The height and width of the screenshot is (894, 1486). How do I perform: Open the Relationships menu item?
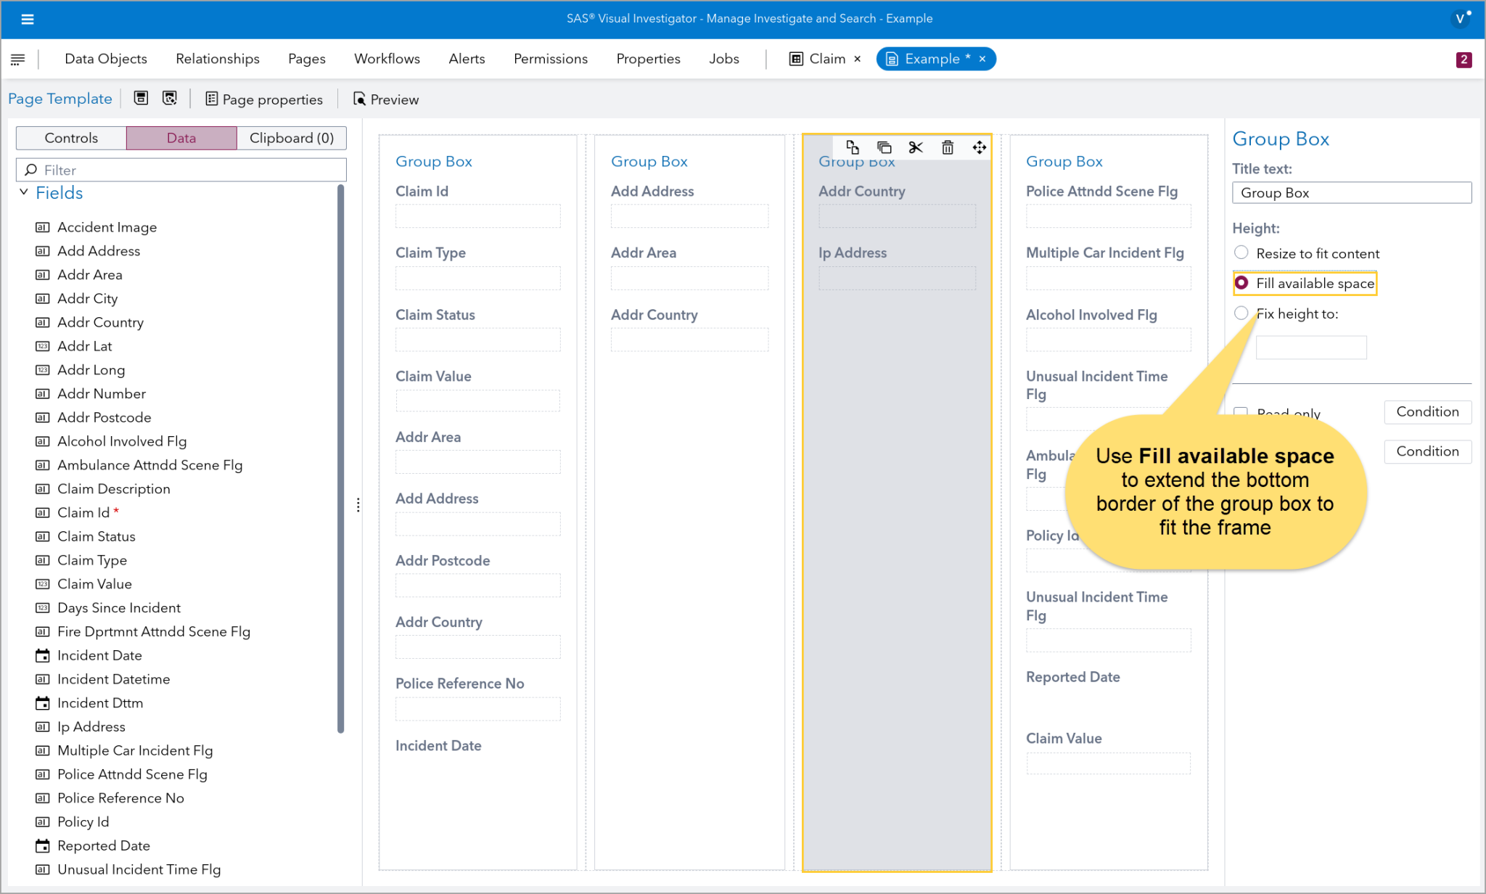click(x=217, y=59)
